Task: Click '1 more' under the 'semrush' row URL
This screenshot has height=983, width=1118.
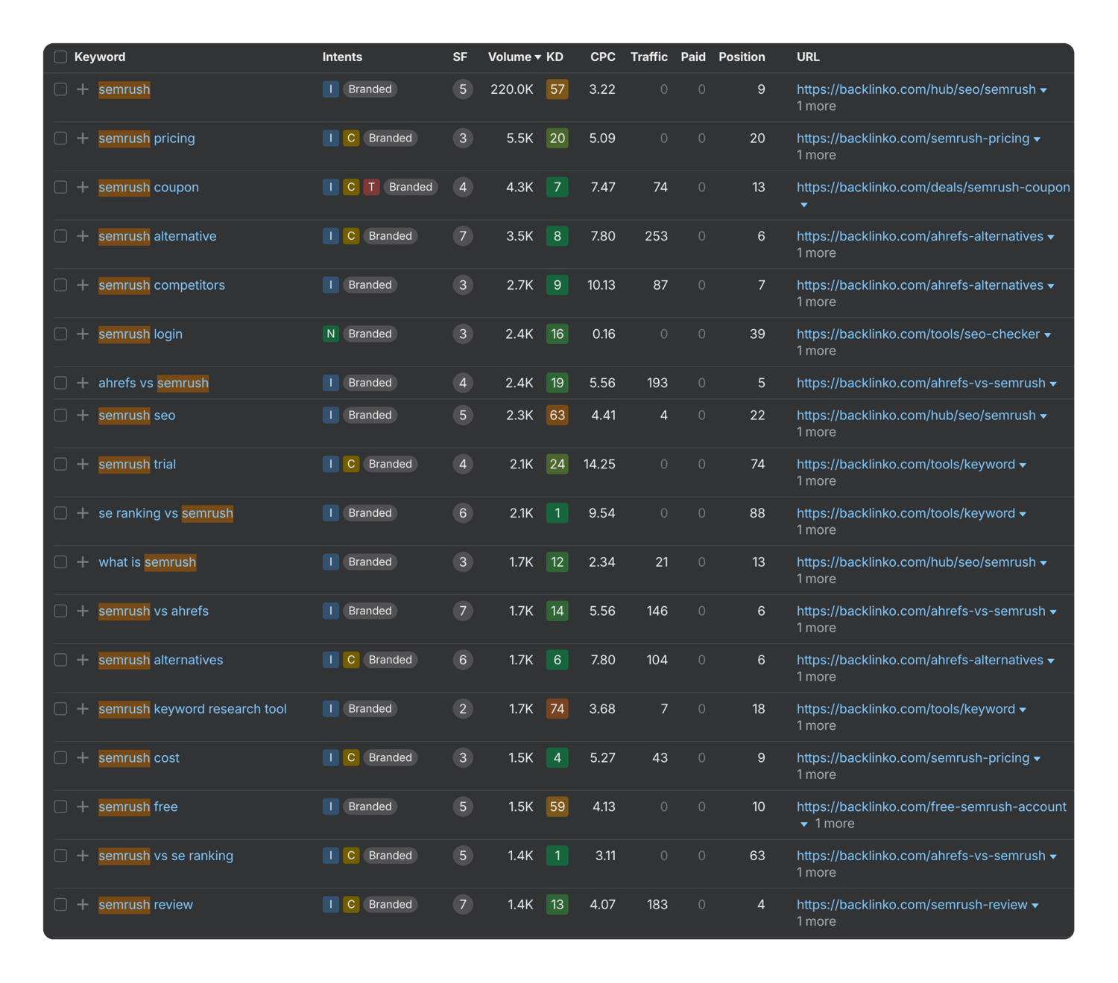Action: pyautogui.click(x=816, y=106)
